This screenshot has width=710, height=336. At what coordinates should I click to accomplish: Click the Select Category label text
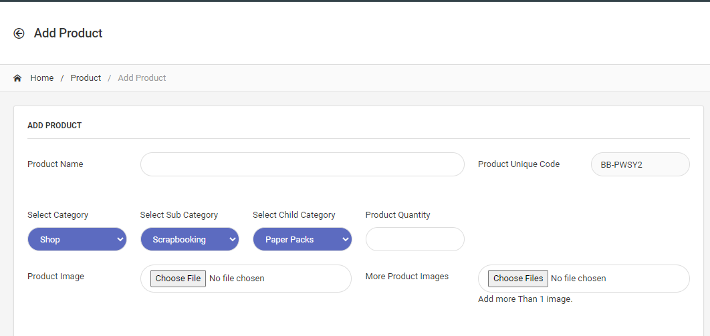57,215
